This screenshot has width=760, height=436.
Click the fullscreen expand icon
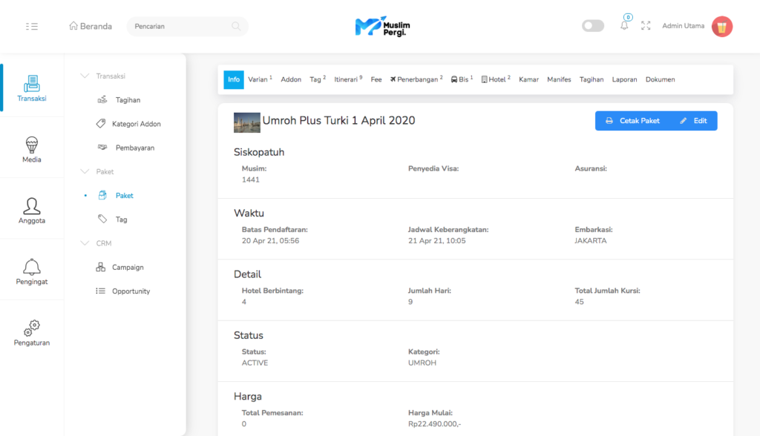[646, 26]
